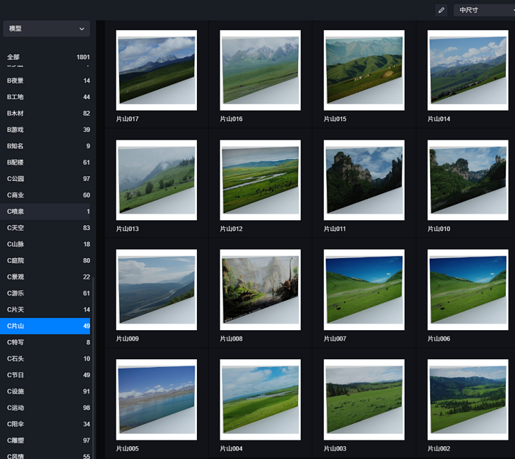Open the C特写 category
The image size is (515, 459).
click(x=45, y=342)
